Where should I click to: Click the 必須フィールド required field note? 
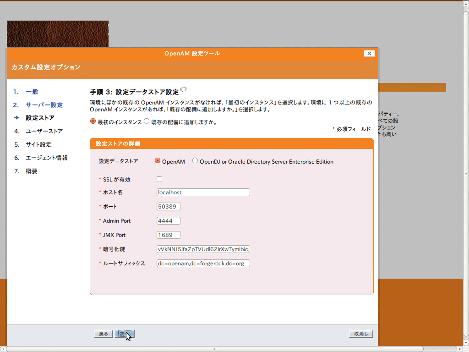coord(354,129)
